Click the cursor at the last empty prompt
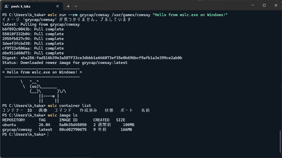 [48, 134]
